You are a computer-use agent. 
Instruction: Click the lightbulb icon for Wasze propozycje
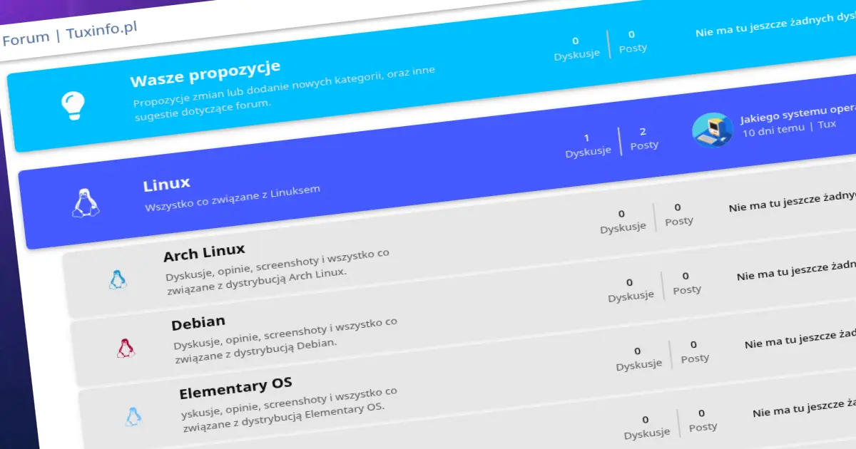[72, 105]
